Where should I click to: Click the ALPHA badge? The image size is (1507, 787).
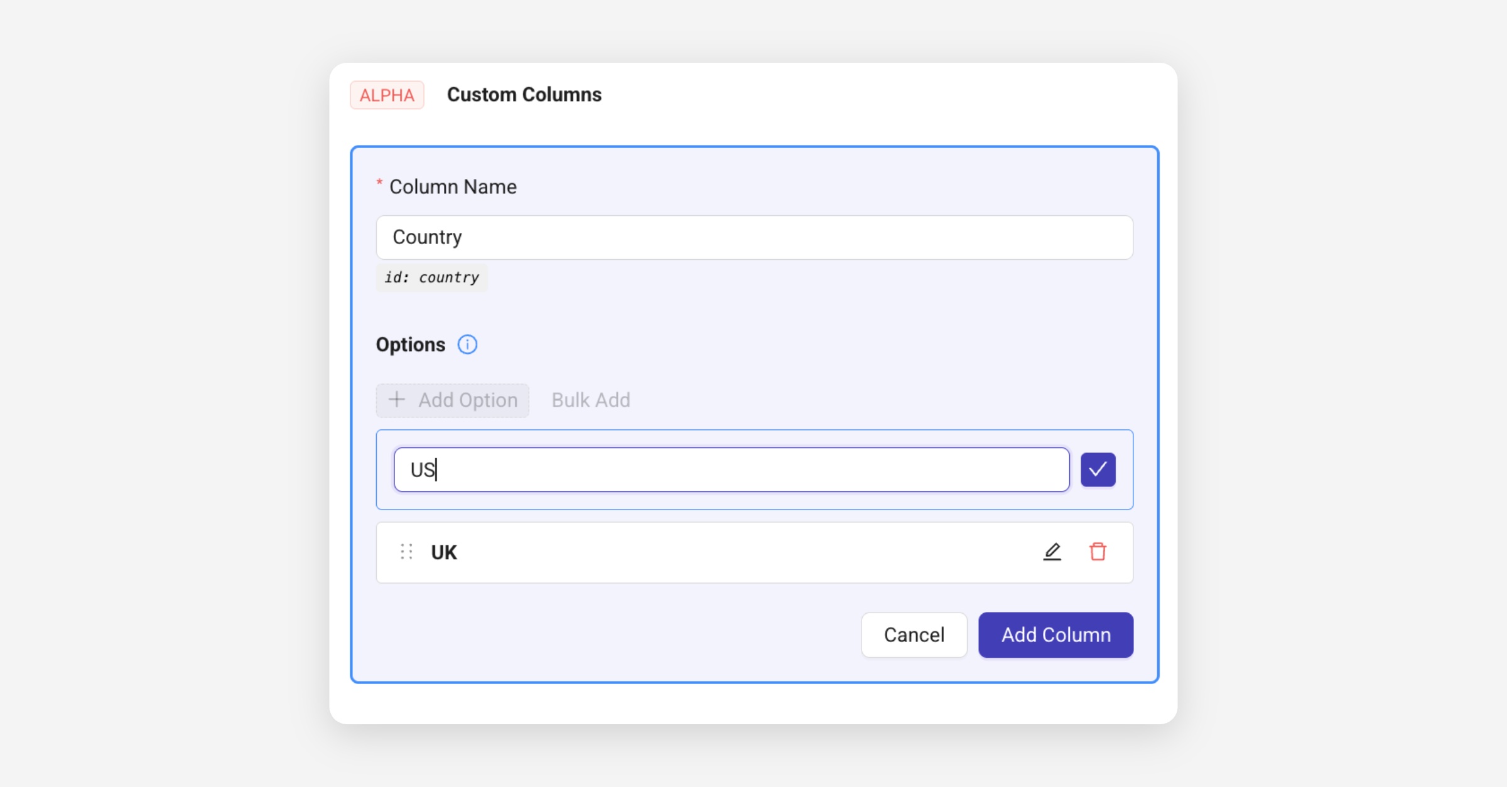point(387,95)
